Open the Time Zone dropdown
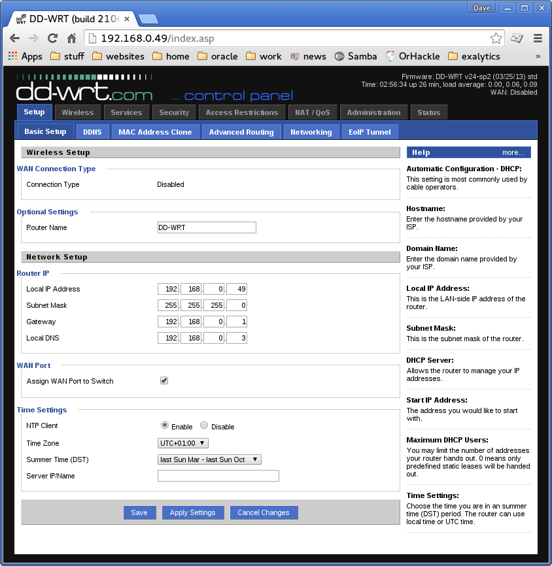 182,443
